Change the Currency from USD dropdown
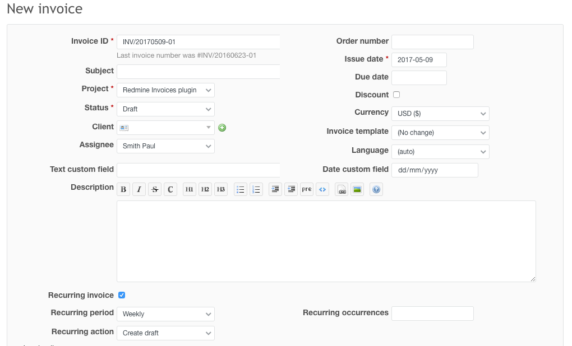 coord(440,114)
